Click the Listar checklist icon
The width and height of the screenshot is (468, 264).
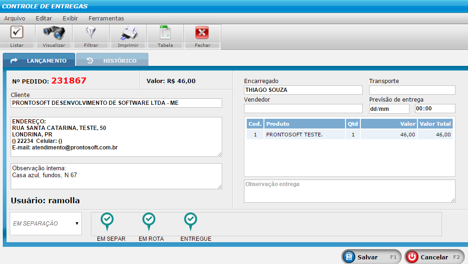click(17, 32)
